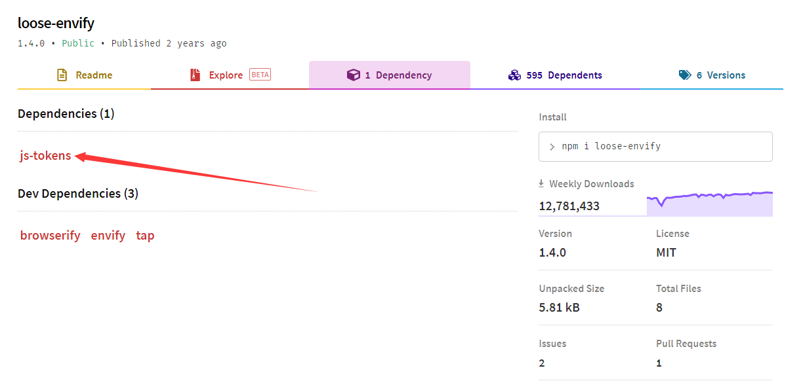Click the Pull Requests count 1
This screenshot has height=383, width=801.
coord(659,363)
